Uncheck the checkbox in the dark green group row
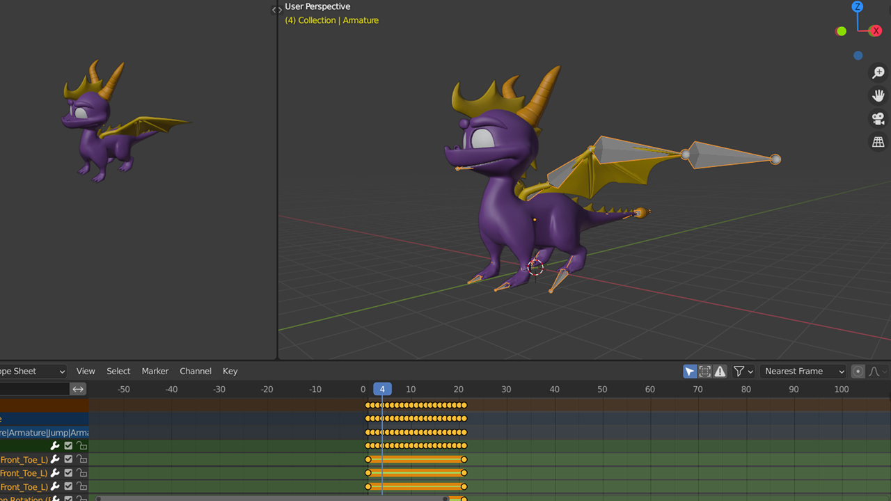Screen dimensions: 891x501 coord(68,445)
